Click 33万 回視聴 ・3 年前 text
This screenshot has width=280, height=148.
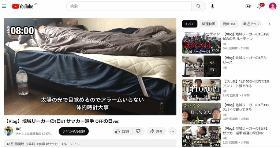(x=236, y=119)
